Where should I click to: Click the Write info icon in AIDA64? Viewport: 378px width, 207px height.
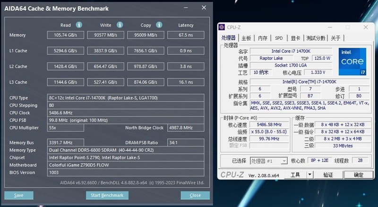(x=120, y=25)
